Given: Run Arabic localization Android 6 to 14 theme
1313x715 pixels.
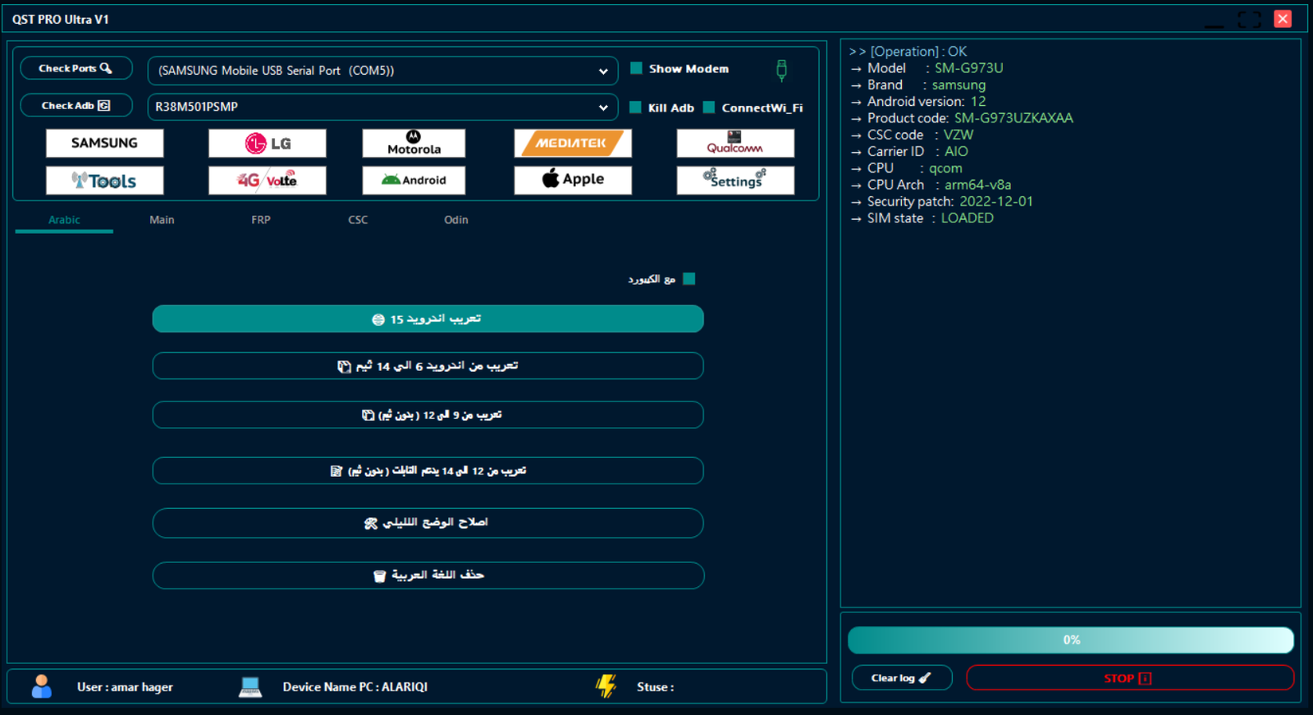Looking at the screenshot, I should [428, 366].
